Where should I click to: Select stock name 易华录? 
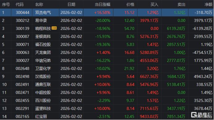(x=41, y=20)
